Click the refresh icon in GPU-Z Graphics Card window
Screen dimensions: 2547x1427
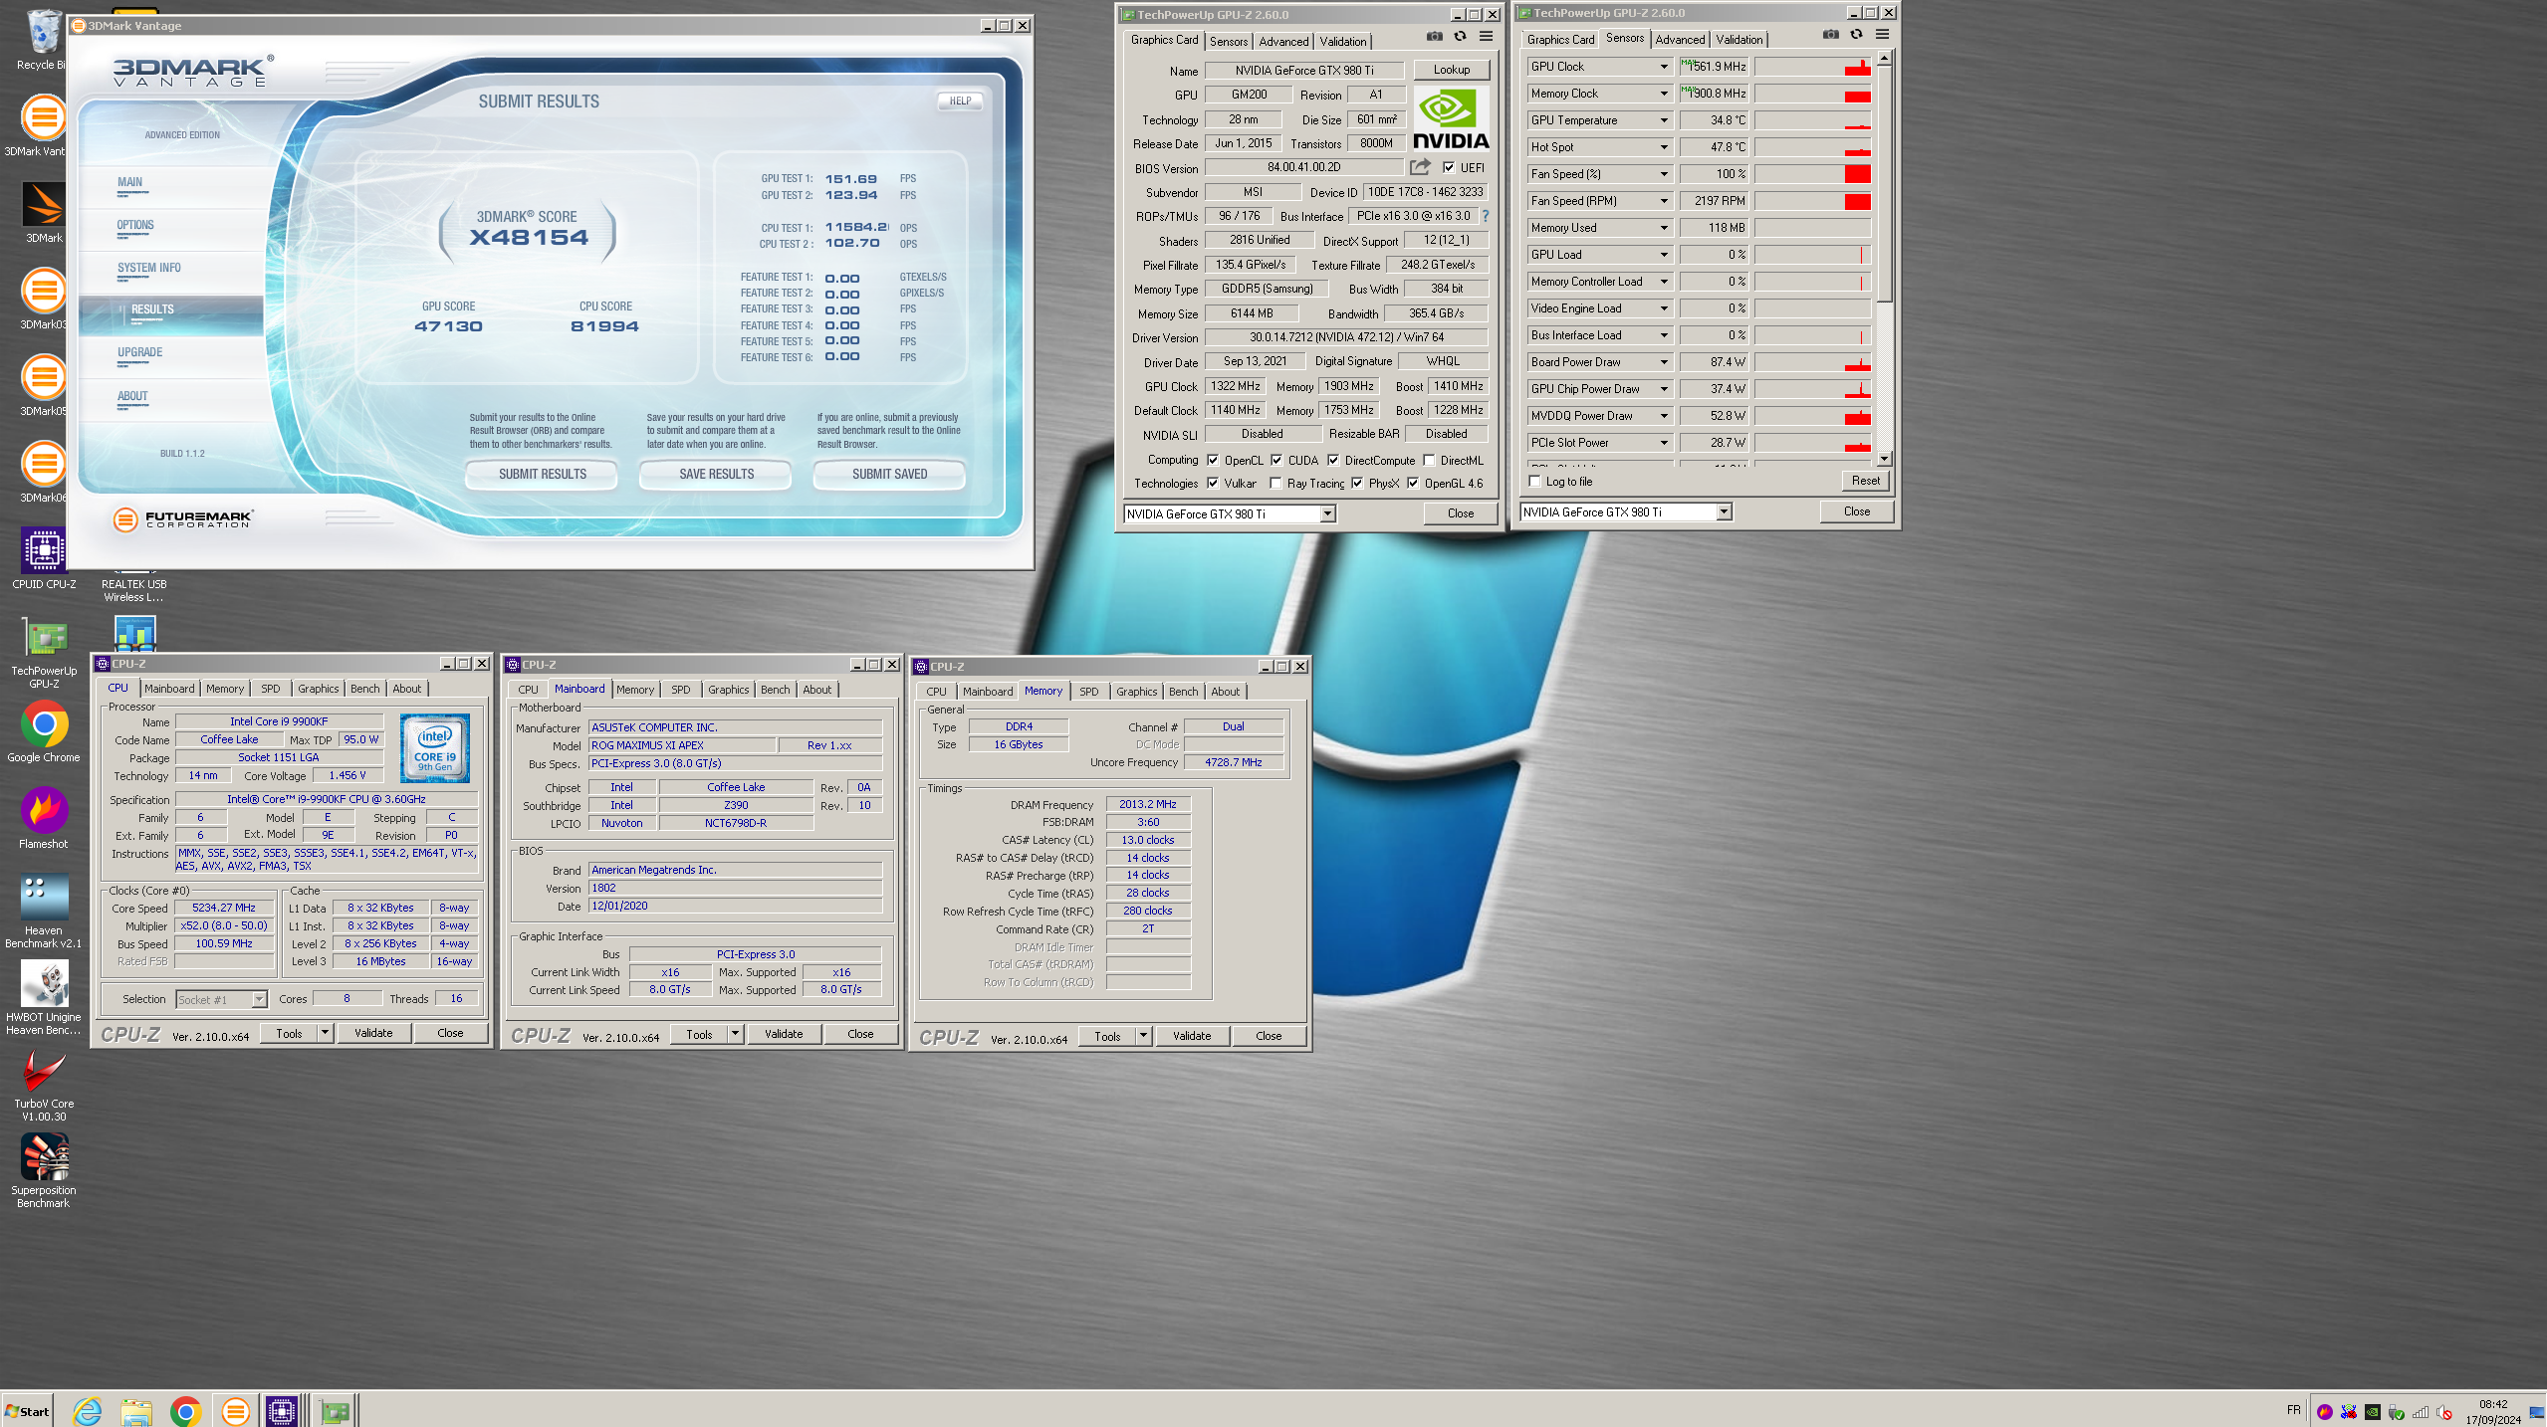coord(1460,37)
